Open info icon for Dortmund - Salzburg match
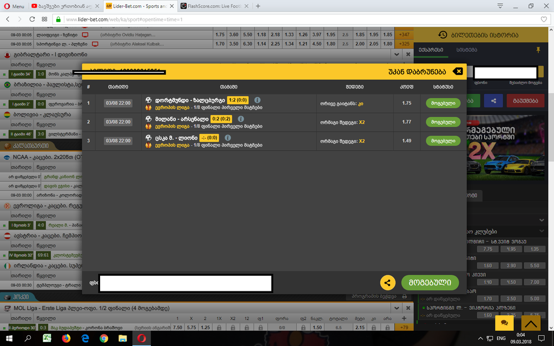 (257, 100)
